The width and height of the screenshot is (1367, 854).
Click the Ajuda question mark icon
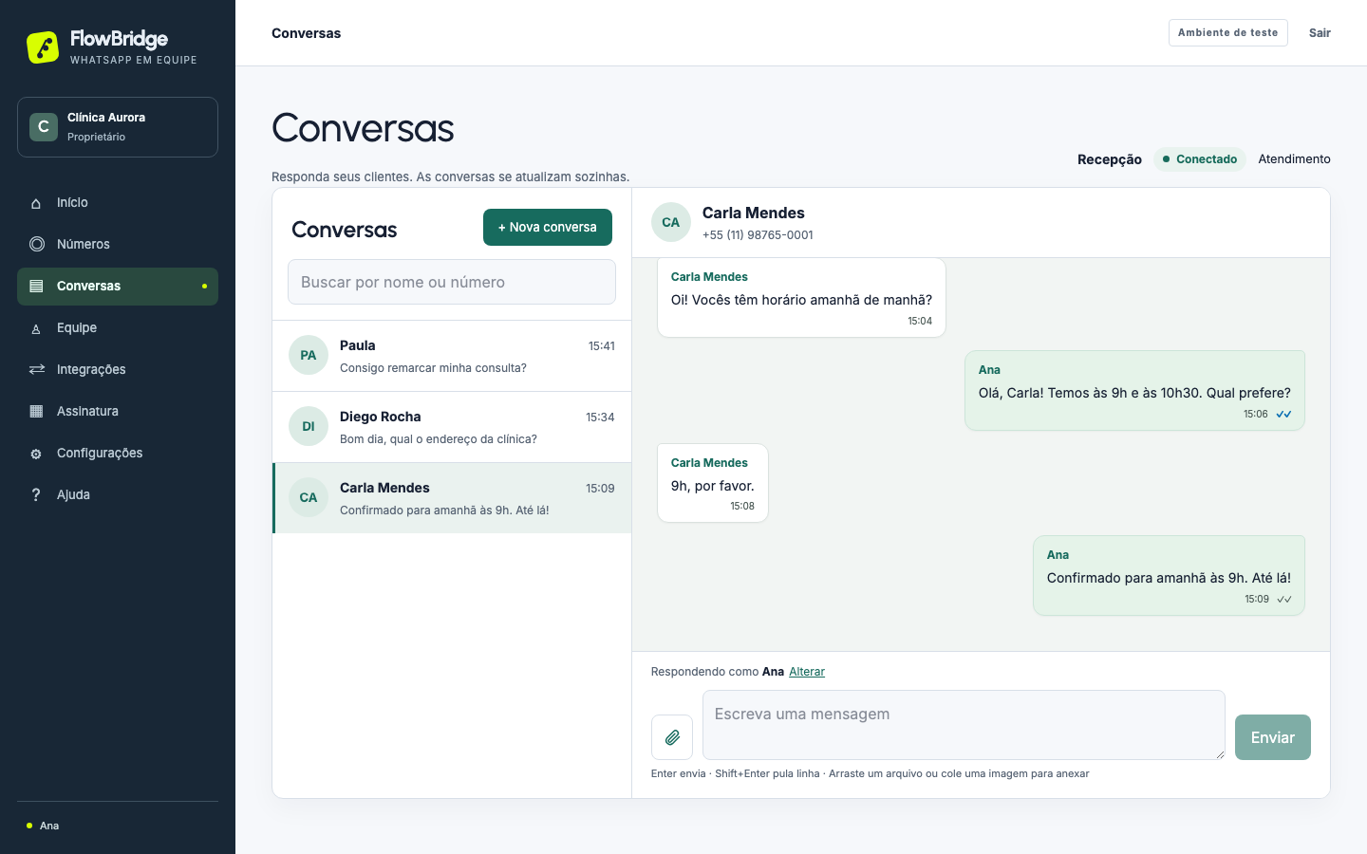(x=36, y=494)
